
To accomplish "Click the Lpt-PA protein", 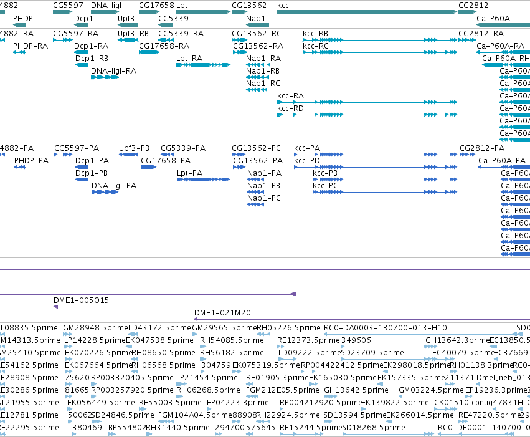I will coord(204,180).
